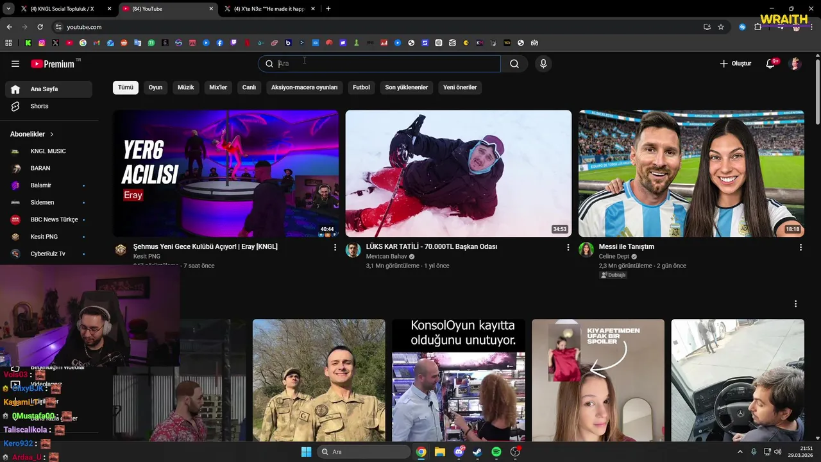Open the account avatar menu
The image size is (821, 462).
pyautogui.click(x=795, y=64)
